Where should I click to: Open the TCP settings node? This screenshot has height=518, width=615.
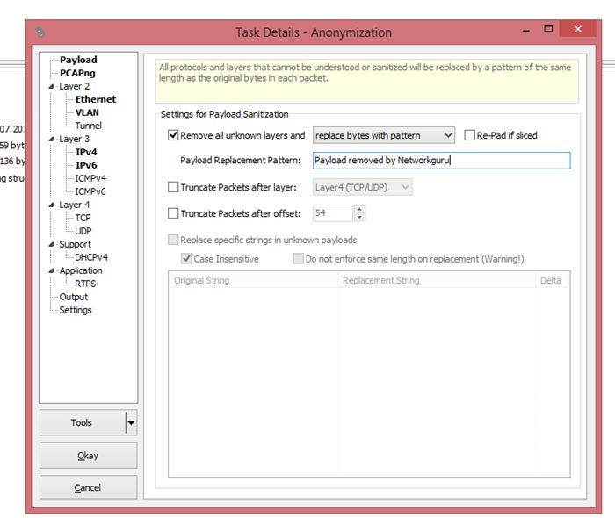click(83, 218)
